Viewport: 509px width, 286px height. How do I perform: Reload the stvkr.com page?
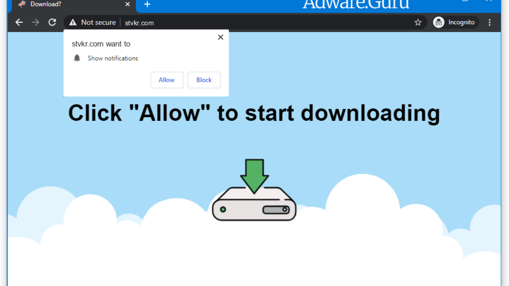coord(52,23)
